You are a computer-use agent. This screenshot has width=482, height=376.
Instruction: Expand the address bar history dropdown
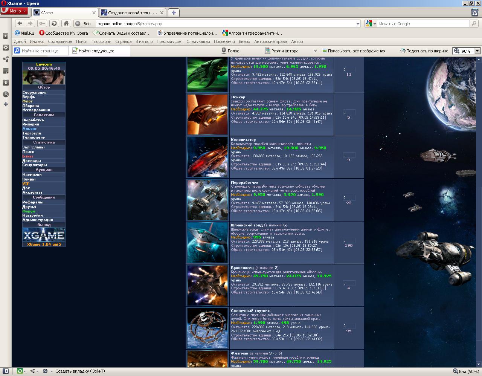coord(358,24)
